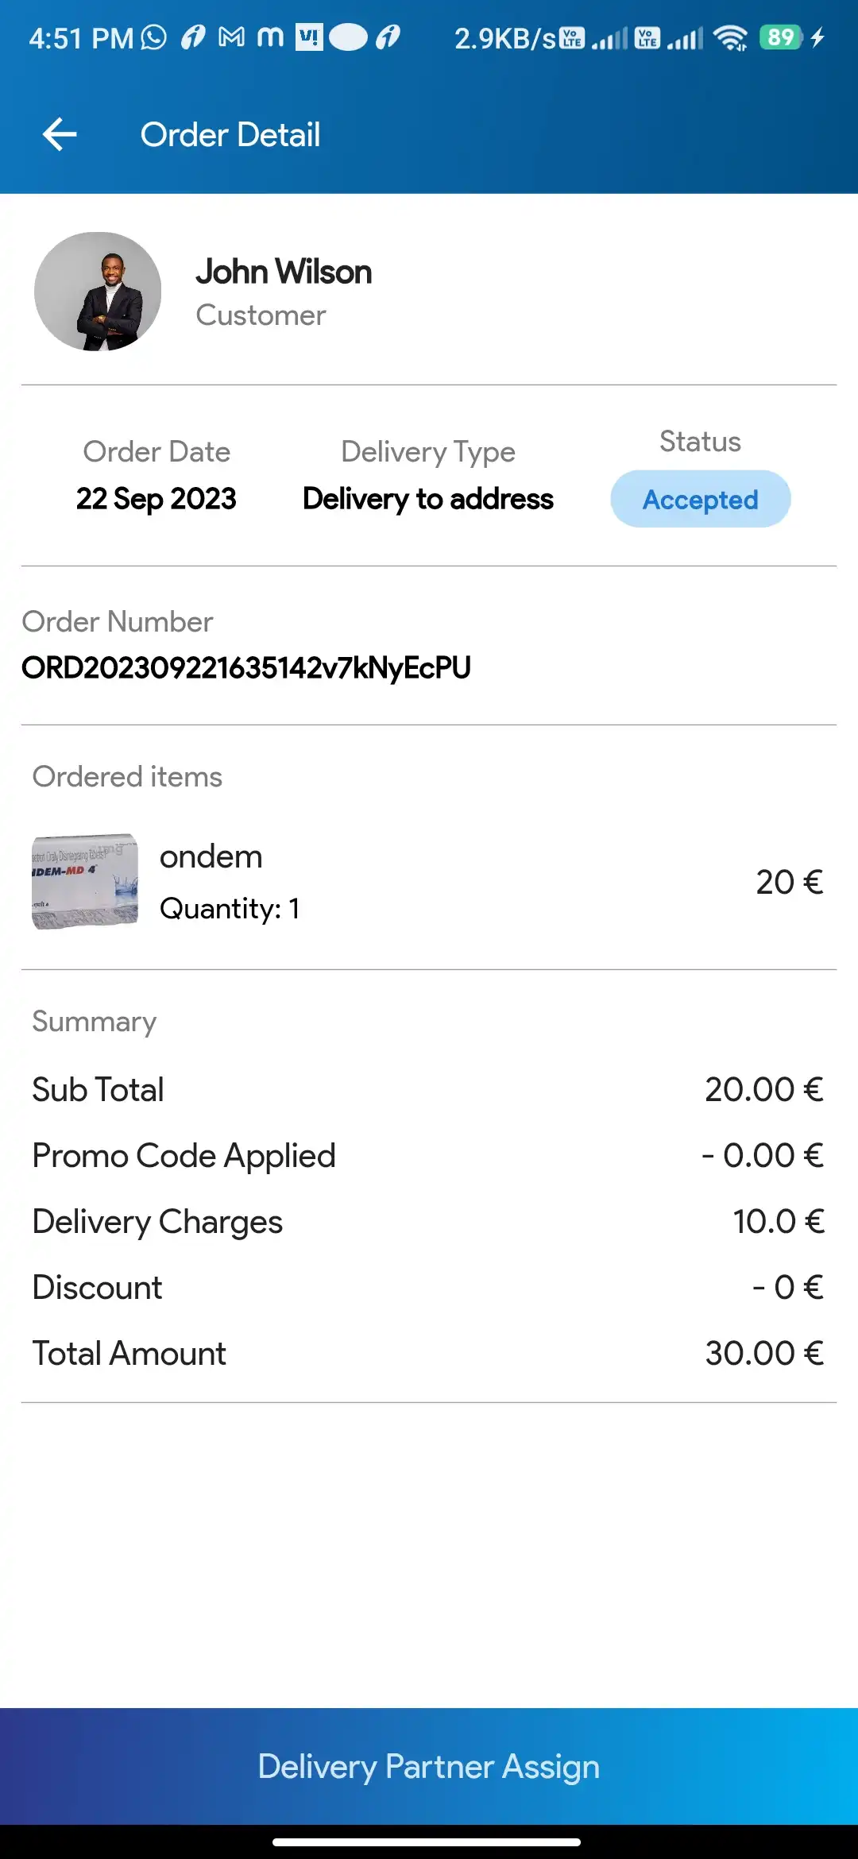Tap the Accepted status badge
The width and height of the screenshot is (858, 1859).
(x=700, y=499)
